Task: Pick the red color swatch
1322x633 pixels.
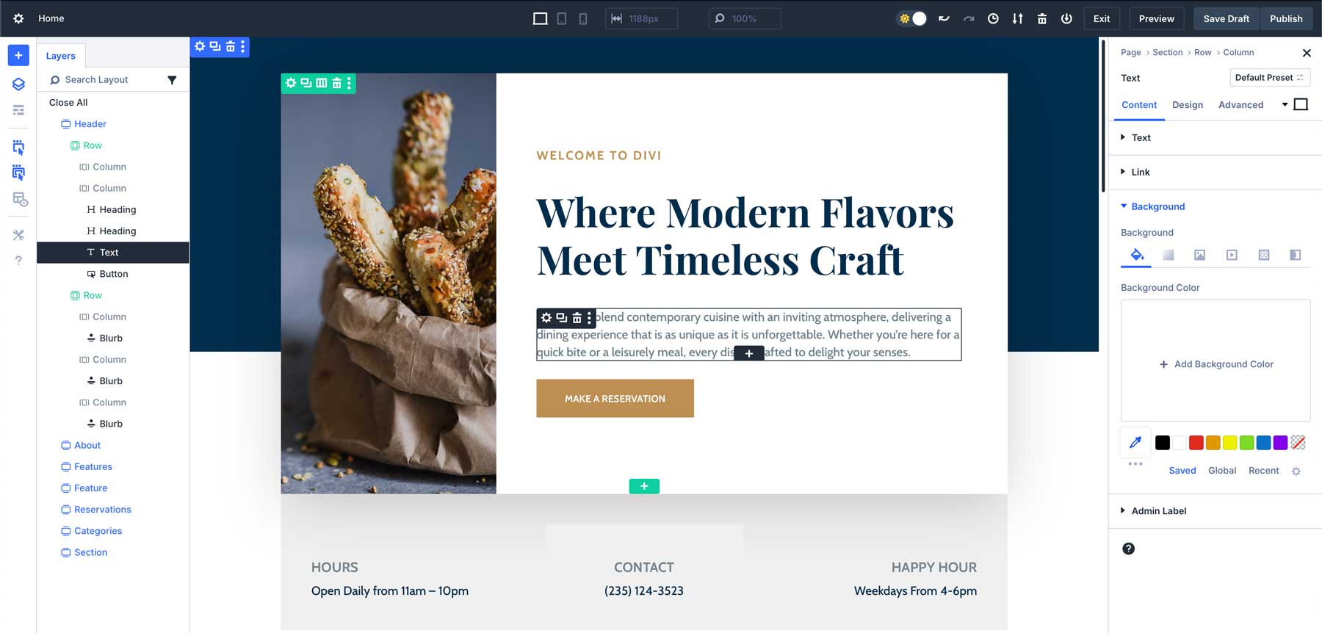Action: click(x=1196, y=442)
